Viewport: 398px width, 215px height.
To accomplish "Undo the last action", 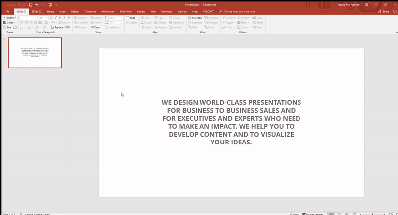I will coord(37,5).
